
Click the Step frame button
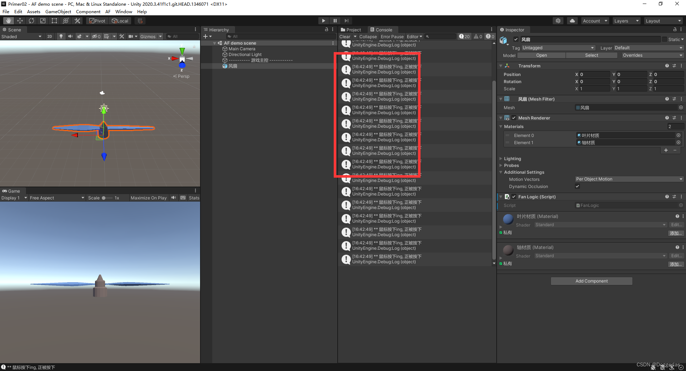(x=347, y=21)
